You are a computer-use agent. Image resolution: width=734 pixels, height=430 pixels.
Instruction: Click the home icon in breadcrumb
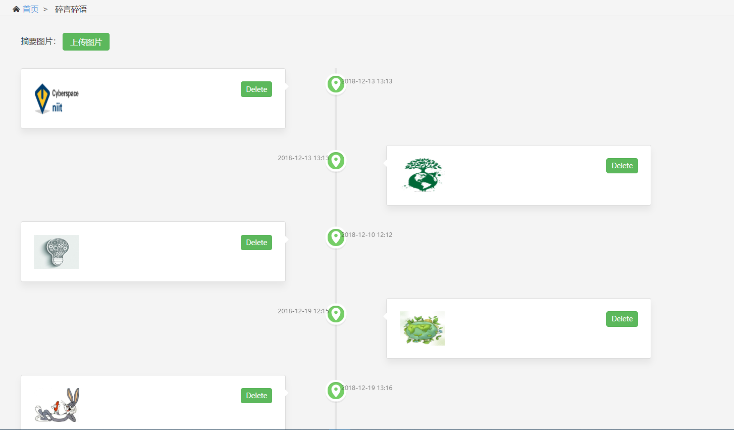[16, 9]
